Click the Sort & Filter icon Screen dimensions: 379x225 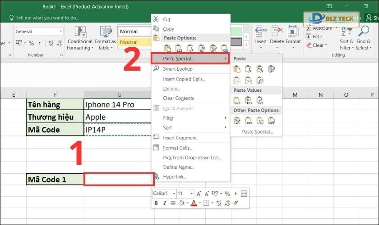click(x=347, y=32)
